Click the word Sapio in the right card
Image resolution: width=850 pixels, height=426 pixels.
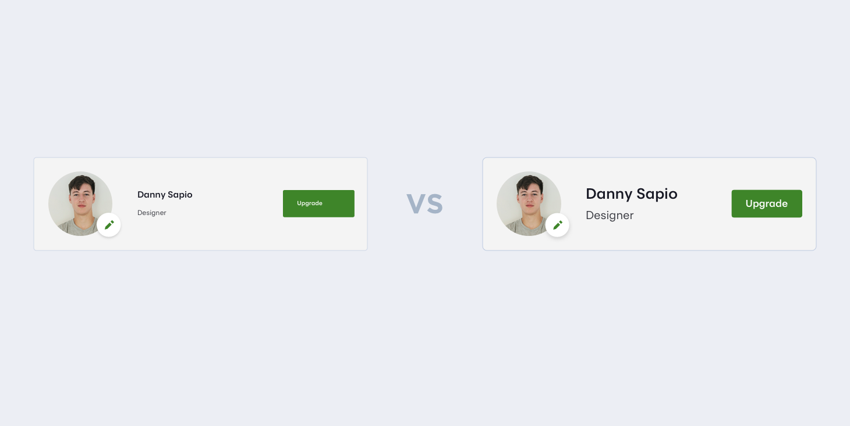click(x=657, y=194)
